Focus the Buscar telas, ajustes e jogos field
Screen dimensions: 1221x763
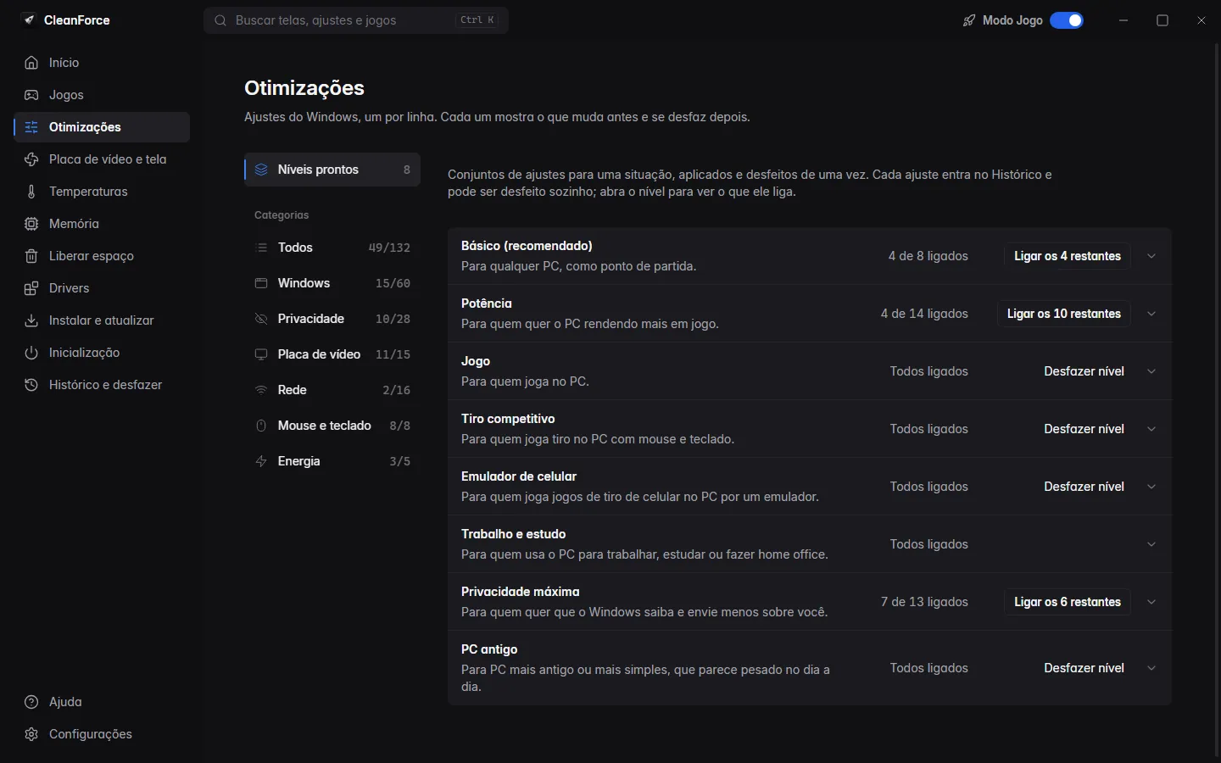click(356, 20)
